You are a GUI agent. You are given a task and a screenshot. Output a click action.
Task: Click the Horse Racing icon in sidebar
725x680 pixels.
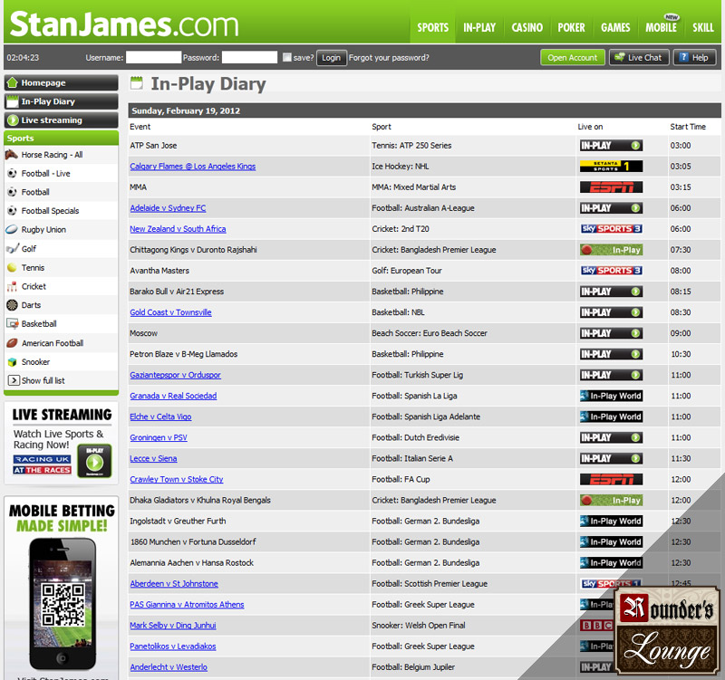click(x=12, y=154)
